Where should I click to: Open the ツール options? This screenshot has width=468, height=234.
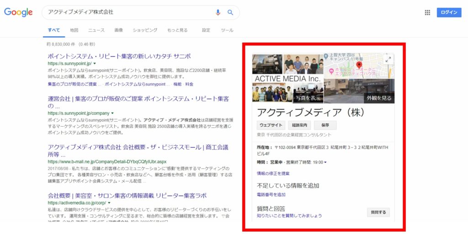227,30
